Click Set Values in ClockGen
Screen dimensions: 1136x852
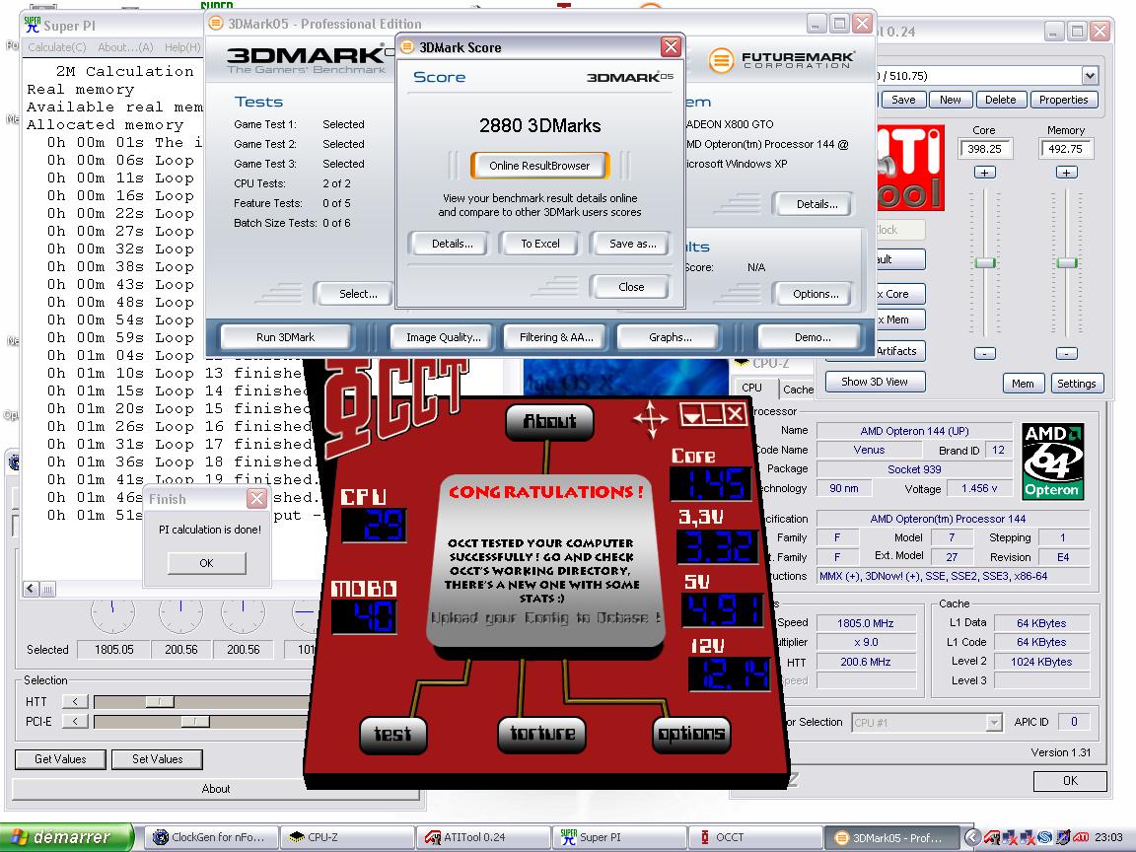point(157,759)
